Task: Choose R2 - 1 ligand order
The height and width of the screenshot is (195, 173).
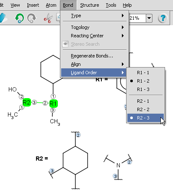Action: tap(145, 101)
